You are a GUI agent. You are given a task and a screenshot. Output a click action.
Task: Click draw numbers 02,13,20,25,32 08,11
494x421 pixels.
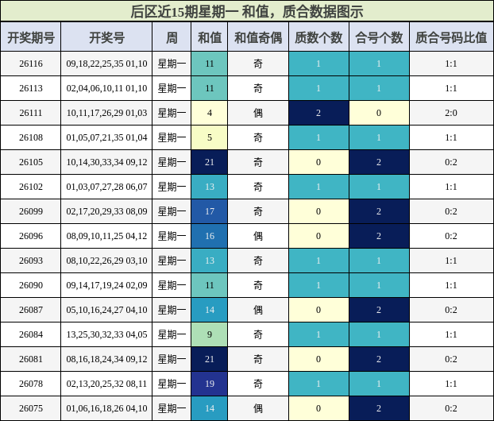pyautogui.click(x=106, y=384)
